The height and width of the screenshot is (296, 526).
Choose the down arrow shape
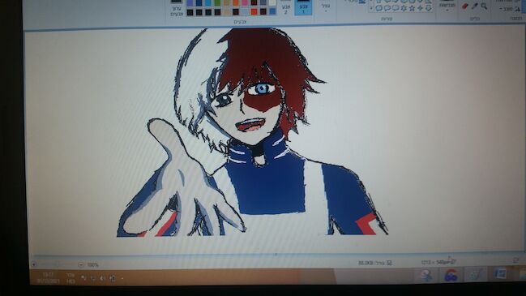tap(429, 8)
